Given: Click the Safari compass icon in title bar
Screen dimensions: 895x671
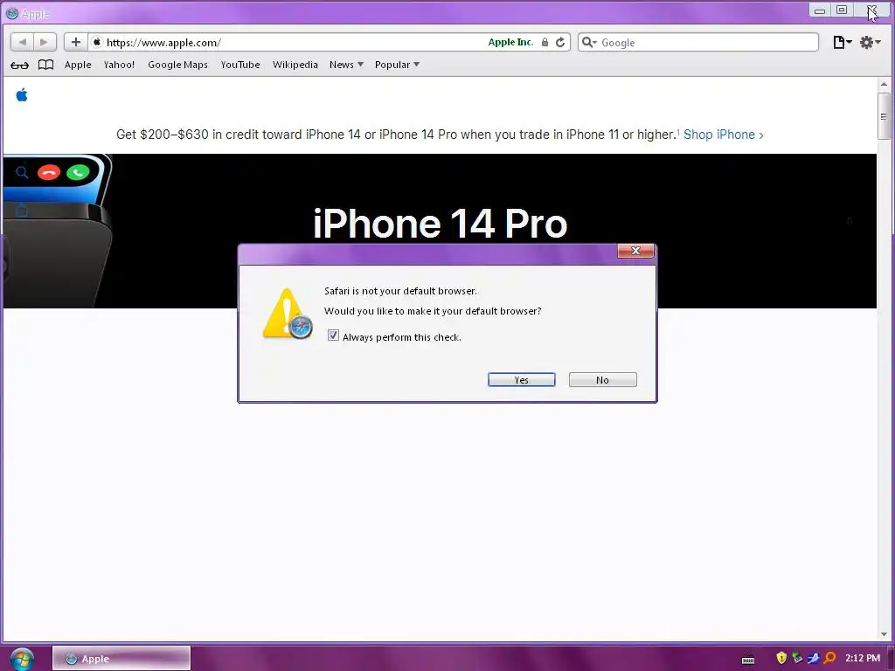Looking at the screenshot, I should pyautogui.click(x=11, y=13).
